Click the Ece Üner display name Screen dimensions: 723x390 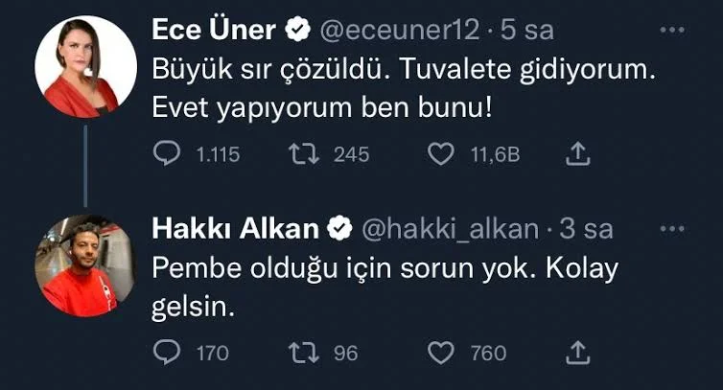(215, 31)
